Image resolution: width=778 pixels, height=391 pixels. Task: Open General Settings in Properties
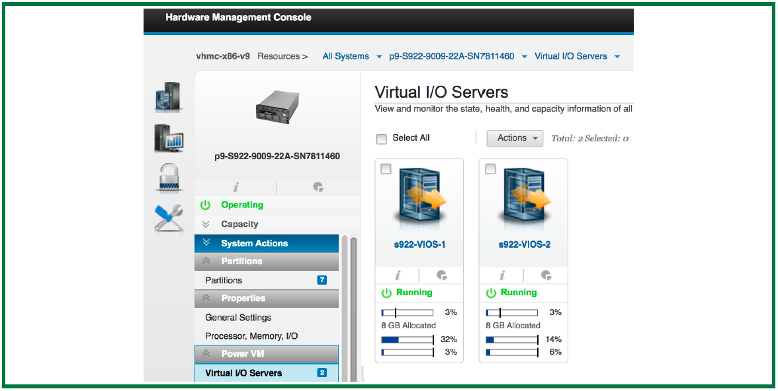point(238,318)
